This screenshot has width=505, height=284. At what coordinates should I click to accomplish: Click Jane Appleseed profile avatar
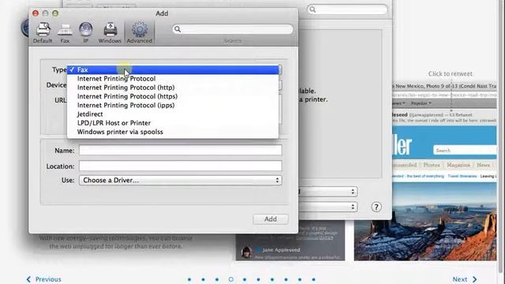coord(246,252)
